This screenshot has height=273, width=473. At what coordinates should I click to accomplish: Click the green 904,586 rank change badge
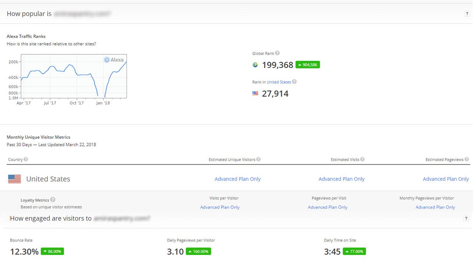point(308,65)
